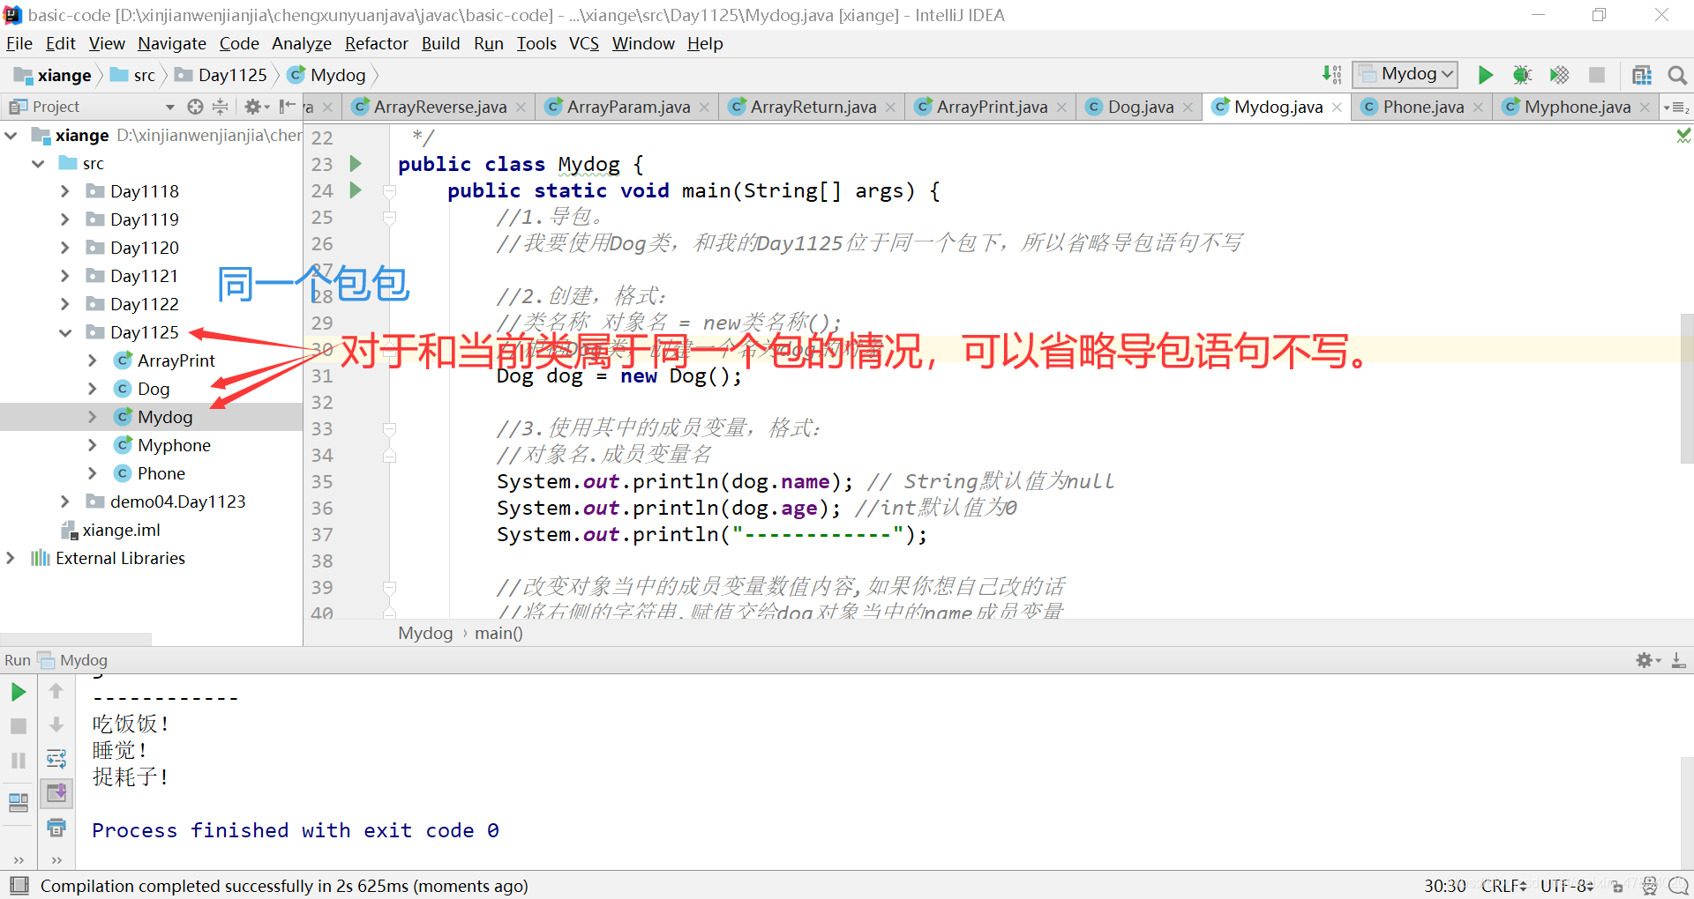Screen dimensions: 1694x899
Task: Toggle soft-wrap in Run console
Action: (x=56, y=758)
